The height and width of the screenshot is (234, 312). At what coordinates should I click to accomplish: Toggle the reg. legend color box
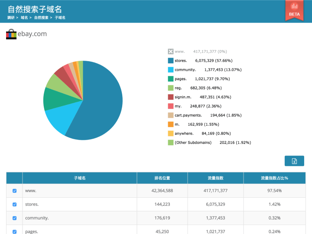pyautogui.click(x=171, y=88)
